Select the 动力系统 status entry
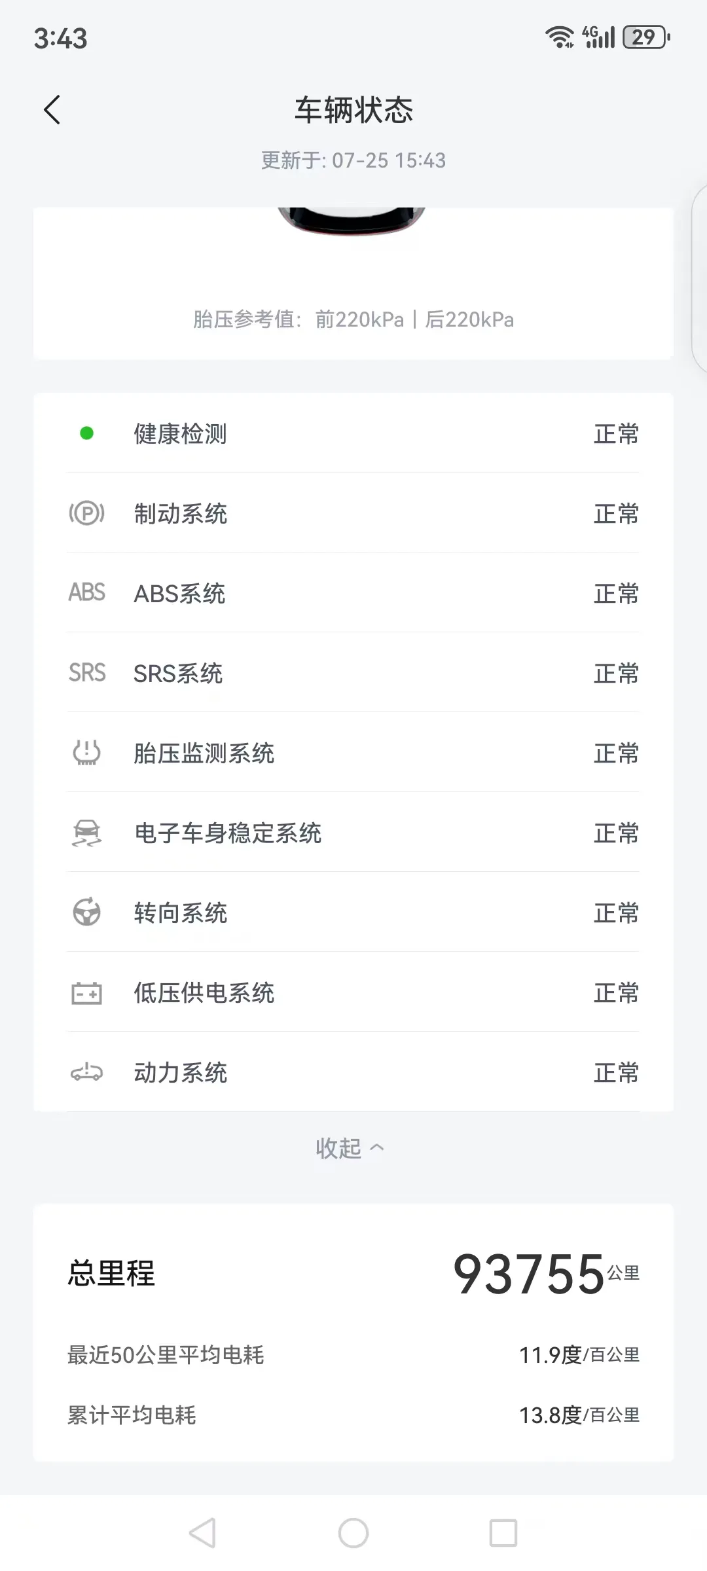The image size is (707, 1571). [353, 1073]
